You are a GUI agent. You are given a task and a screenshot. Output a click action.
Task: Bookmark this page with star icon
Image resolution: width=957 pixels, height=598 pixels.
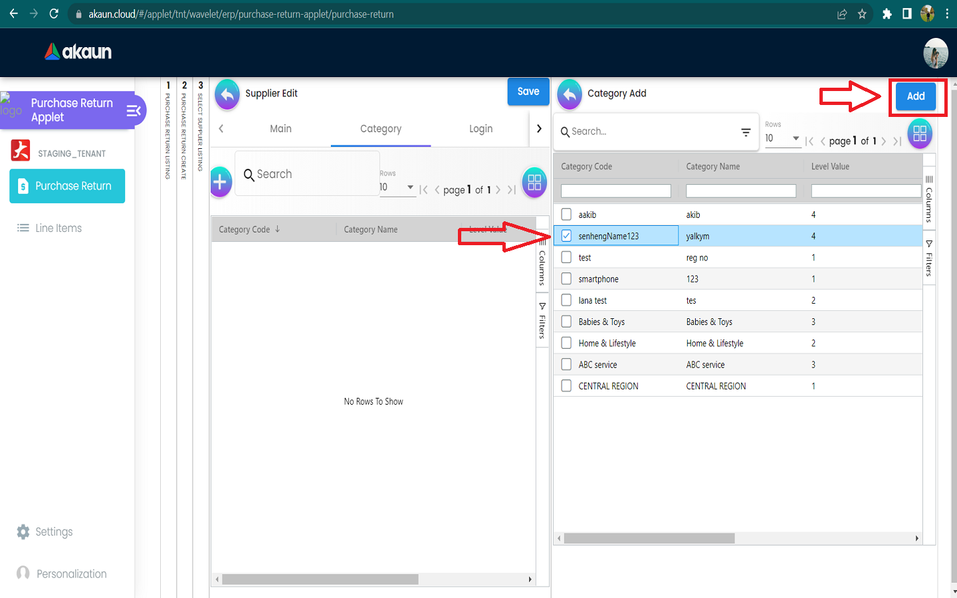(862, 14)
